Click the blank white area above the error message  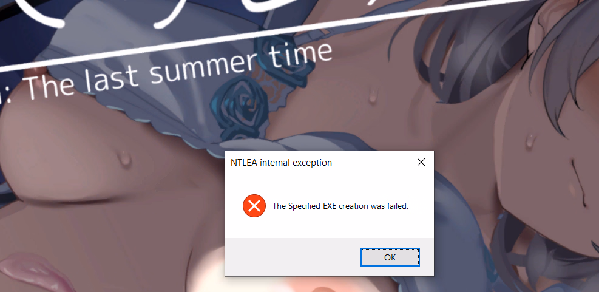[330, 183]
